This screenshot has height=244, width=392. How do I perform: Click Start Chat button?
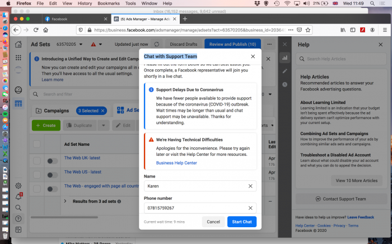(242, 222)
